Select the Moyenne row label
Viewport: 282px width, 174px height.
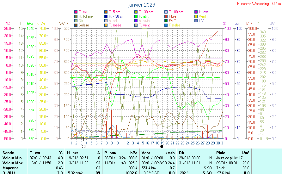click(x=10, y=168)
